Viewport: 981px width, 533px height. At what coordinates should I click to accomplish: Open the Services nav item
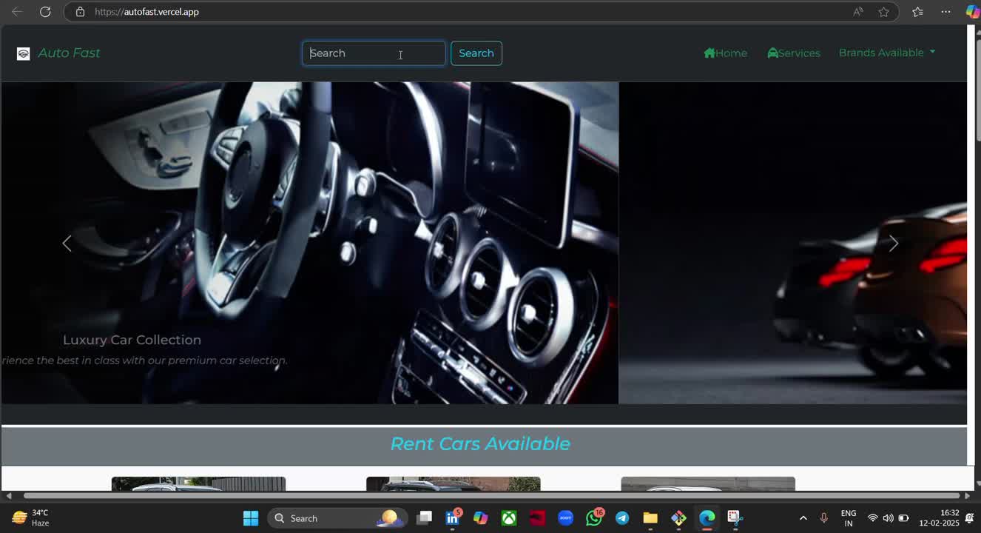click(793, 53)
